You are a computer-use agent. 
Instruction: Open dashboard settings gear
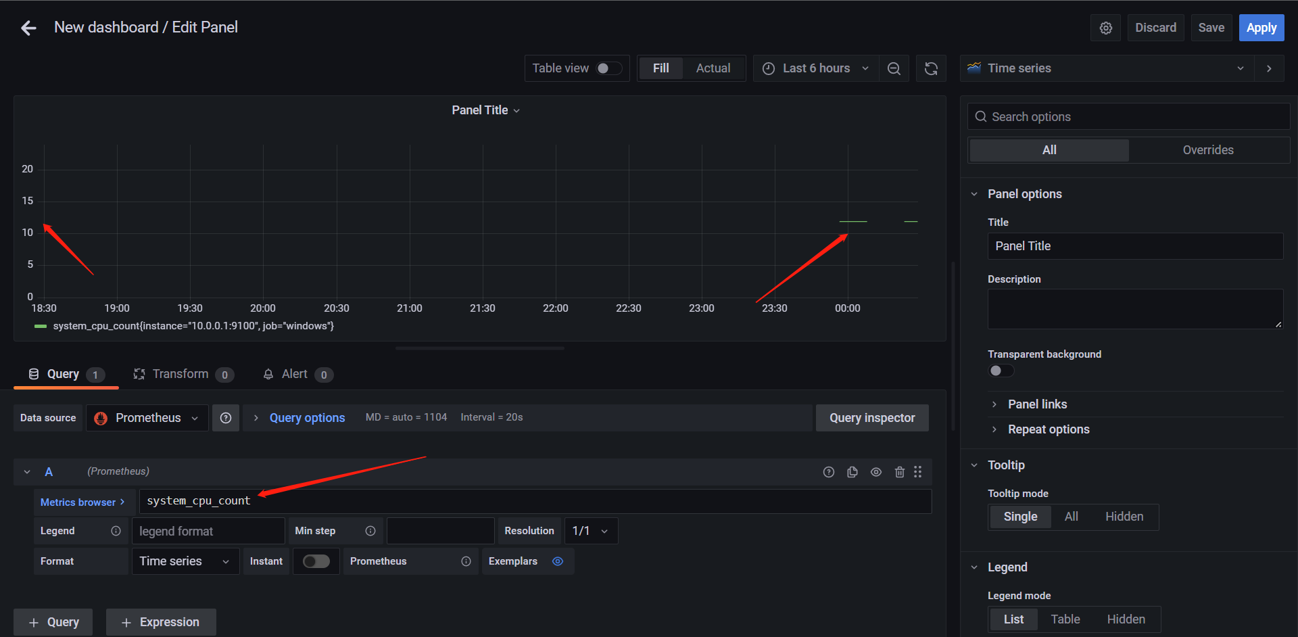tap(1106, 28)
